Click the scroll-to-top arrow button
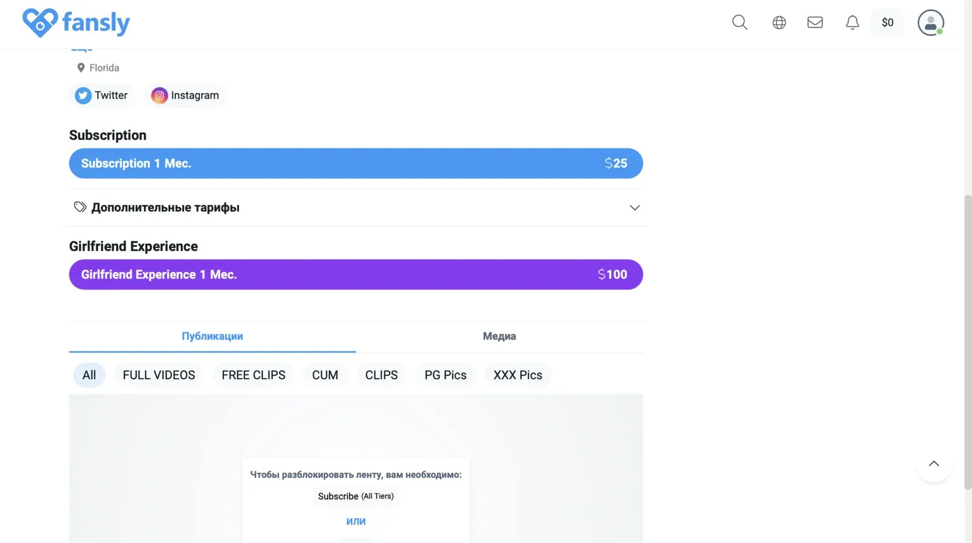This screenshot has width=972, height=543. 934,464
